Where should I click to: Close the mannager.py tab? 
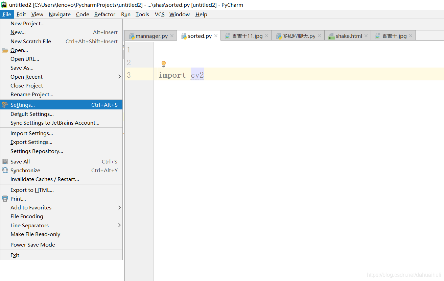[172, 36]
